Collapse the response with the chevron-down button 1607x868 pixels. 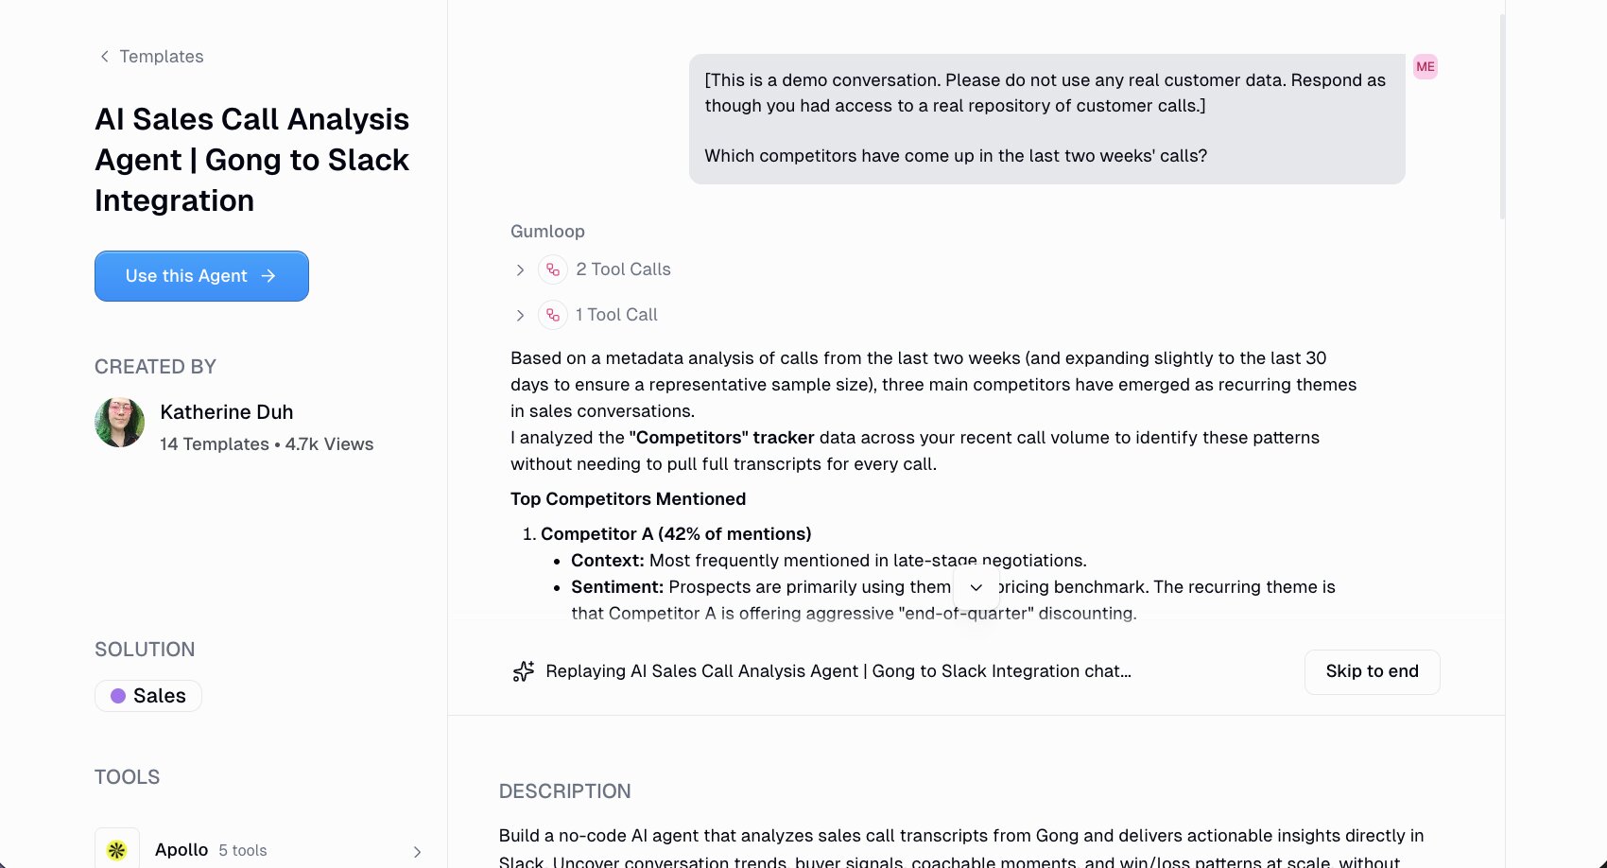click(976, 587)
